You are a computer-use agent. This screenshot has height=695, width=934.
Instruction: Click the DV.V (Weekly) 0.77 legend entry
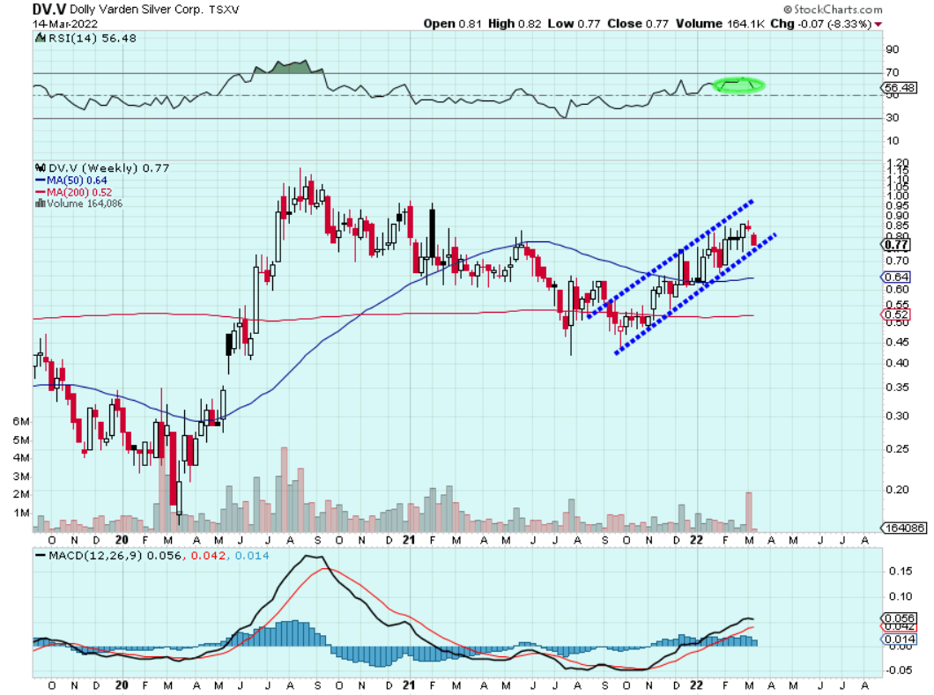[109, 168]
